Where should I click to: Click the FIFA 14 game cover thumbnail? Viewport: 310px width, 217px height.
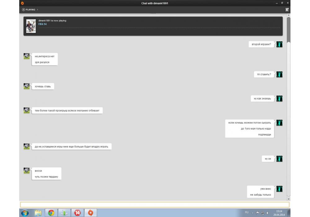(x=31, y=26)
